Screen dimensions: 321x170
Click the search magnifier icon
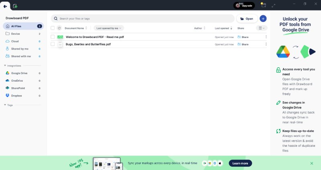click(x=56, y=18)
